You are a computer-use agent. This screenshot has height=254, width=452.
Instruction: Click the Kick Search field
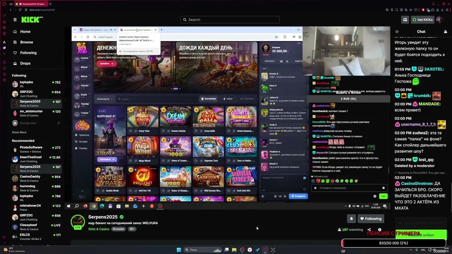click(230, 20)
